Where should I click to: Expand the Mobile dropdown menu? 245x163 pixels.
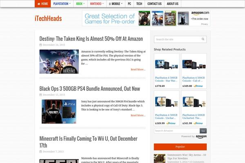[x=116, y=4]
